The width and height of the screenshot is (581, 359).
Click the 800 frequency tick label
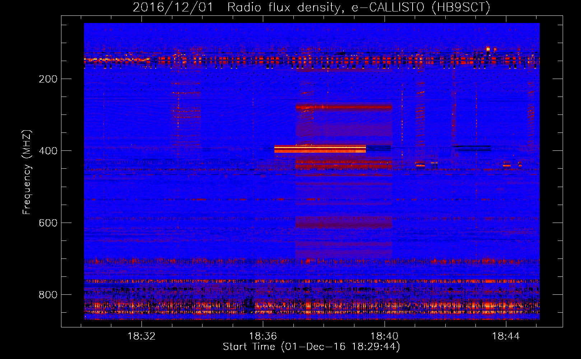point(48,295)
